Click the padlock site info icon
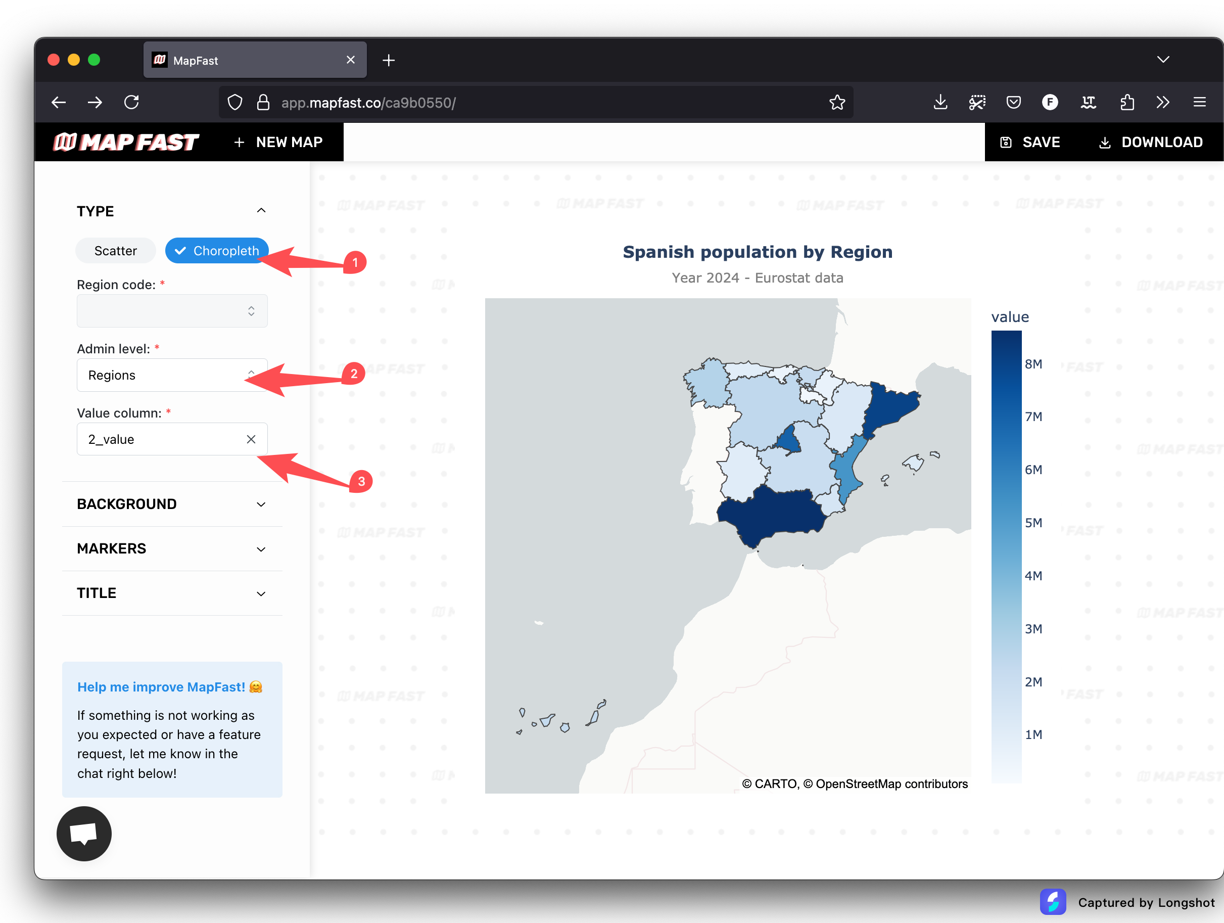The width and height of the screenshot is (1224, 923). click(x=263, y=103)
